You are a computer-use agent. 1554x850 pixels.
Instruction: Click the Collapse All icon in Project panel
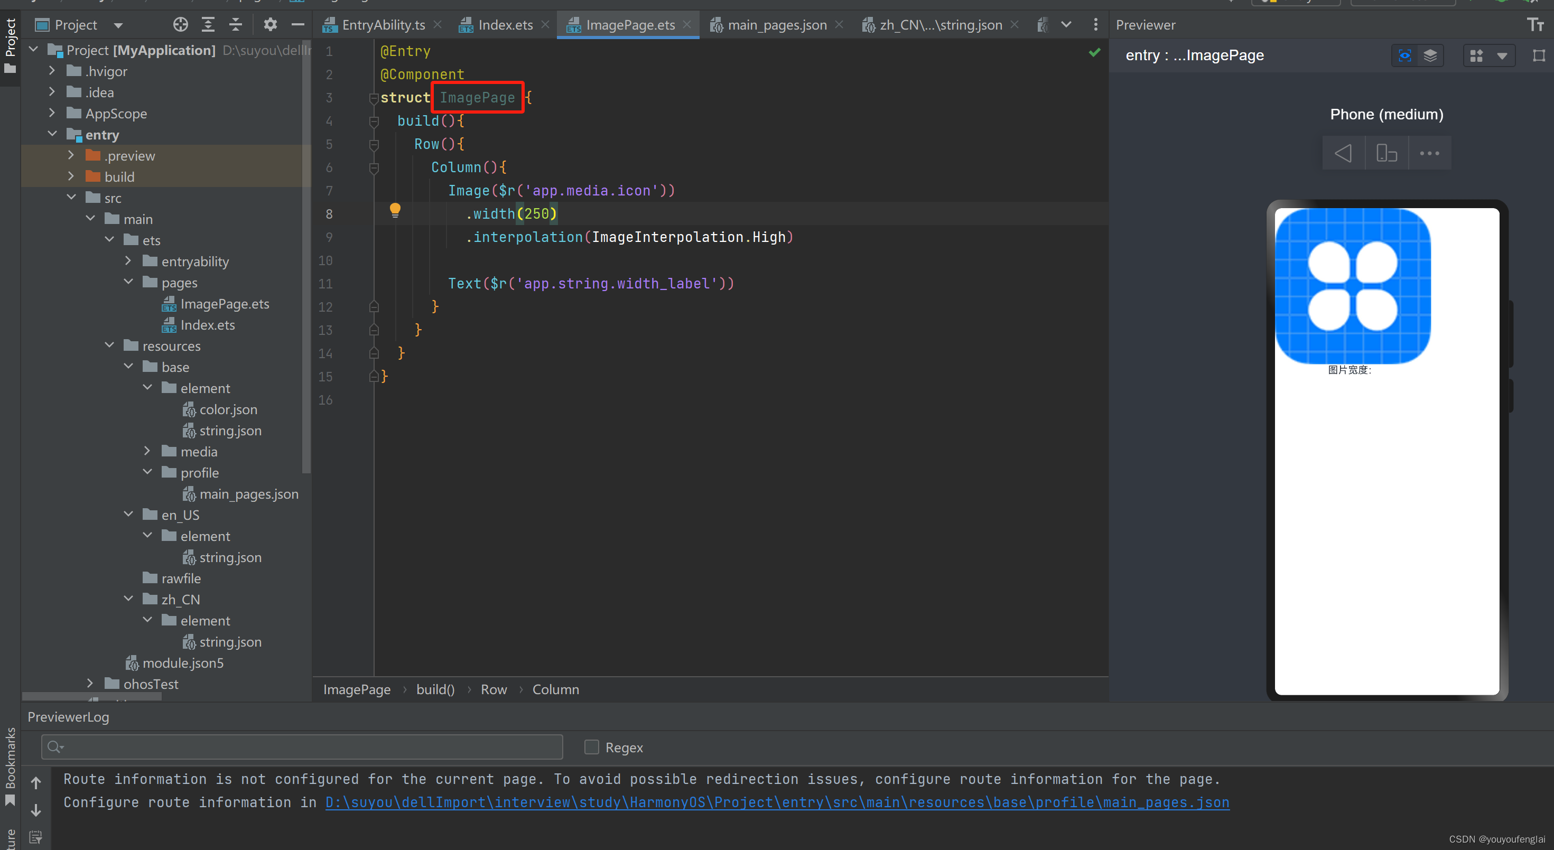coord(235,25)
